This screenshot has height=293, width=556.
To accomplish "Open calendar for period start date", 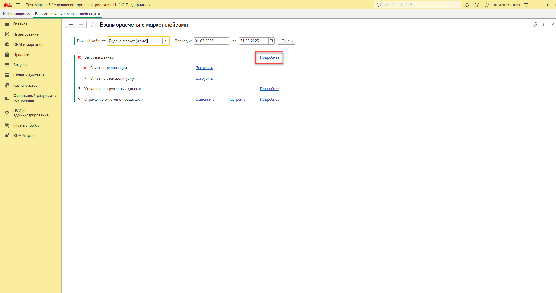I will coord(226,41).
